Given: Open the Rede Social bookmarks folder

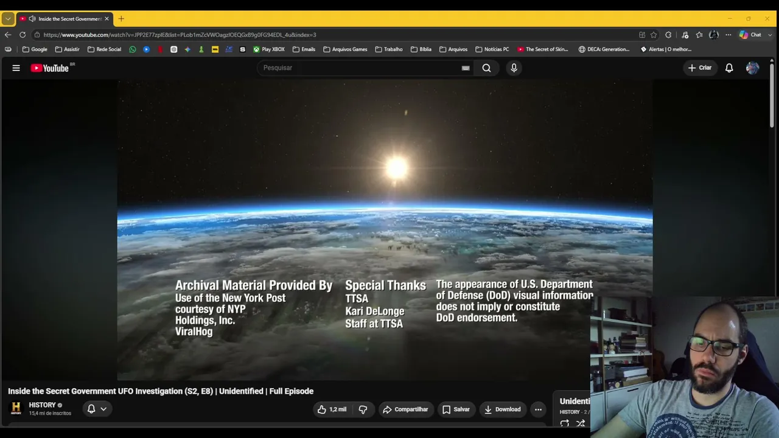Looking at the screenshot, I should click(104, 49).
